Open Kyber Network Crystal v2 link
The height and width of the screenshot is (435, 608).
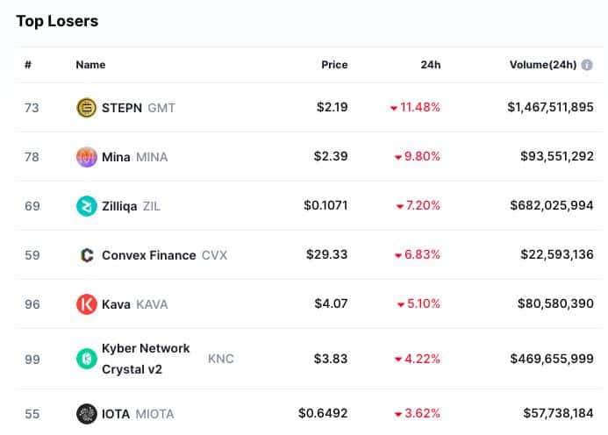146,359
